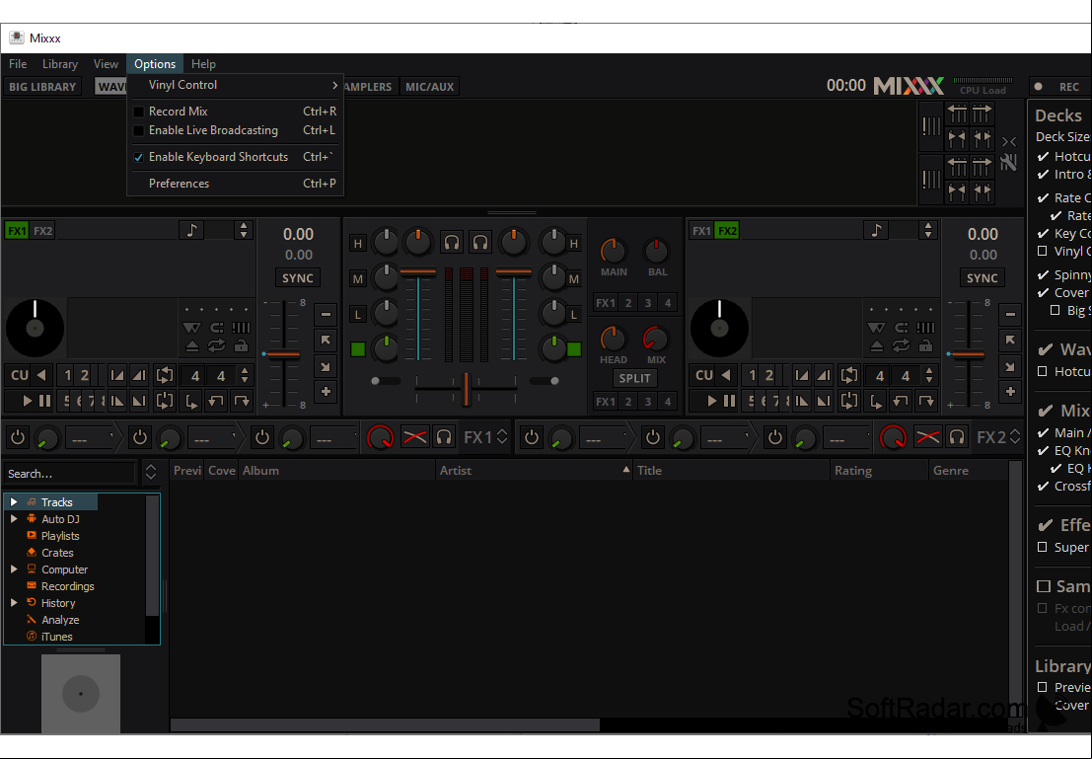Toggle the Crossfader checkbox in skin settings
The width and height of the screenshot is (1092, 759).
tap(1043, 486)
